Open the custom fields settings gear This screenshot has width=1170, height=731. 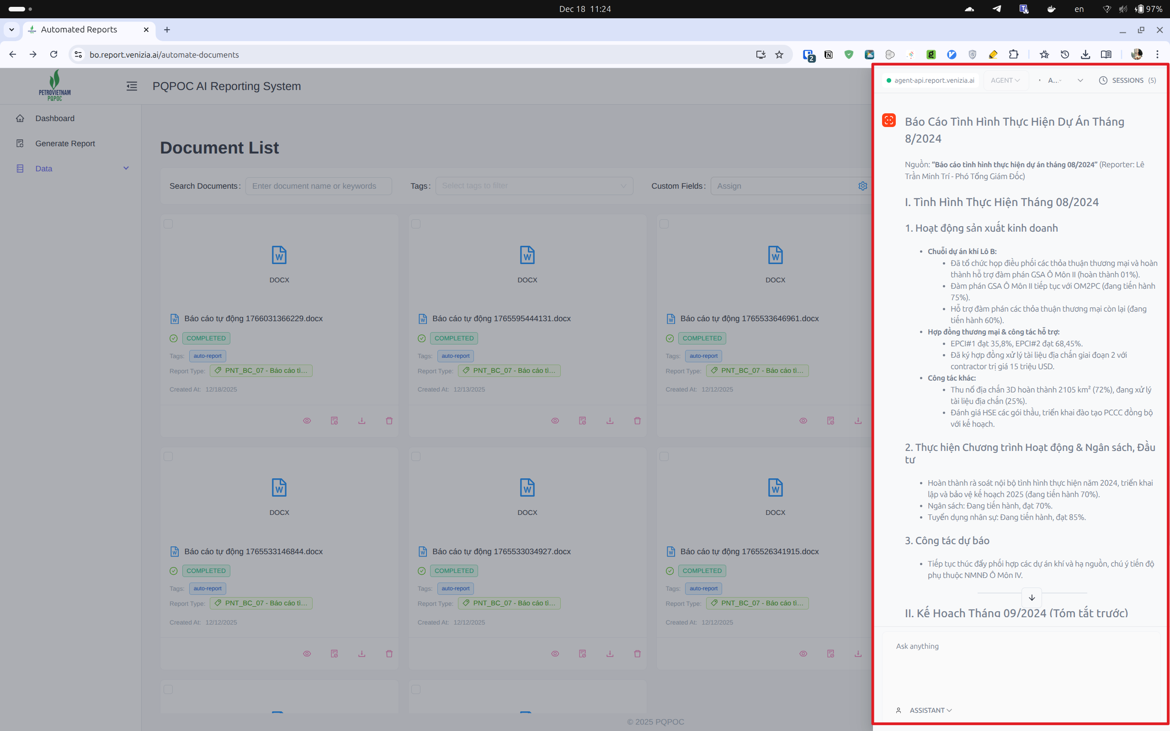click(x=862, y=186)
